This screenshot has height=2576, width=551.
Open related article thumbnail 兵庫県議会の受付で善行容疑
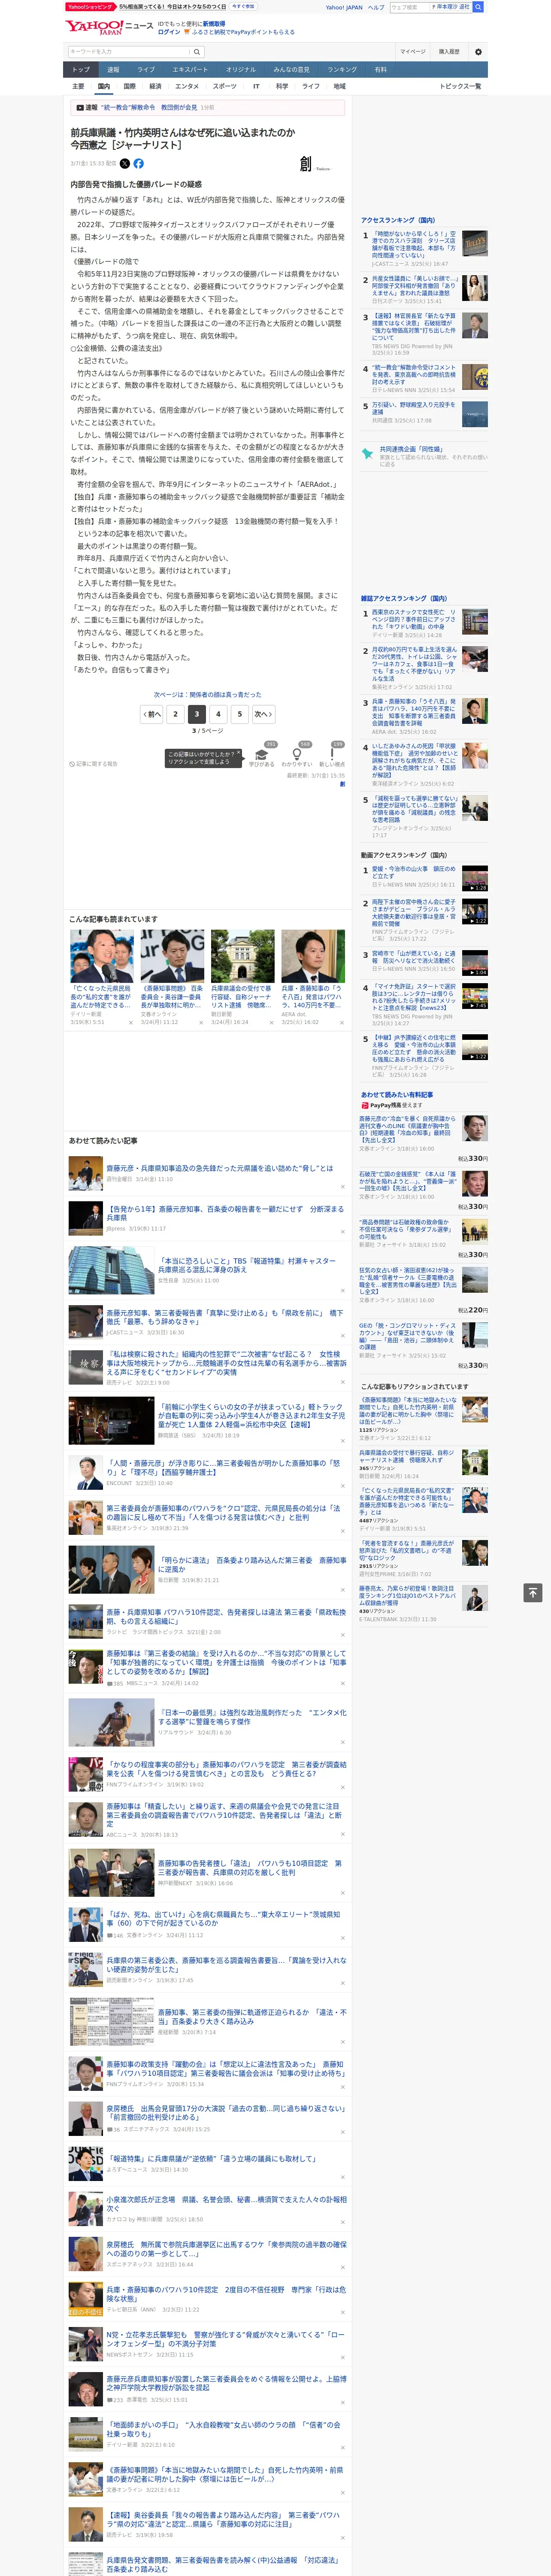tap(242, 957)
